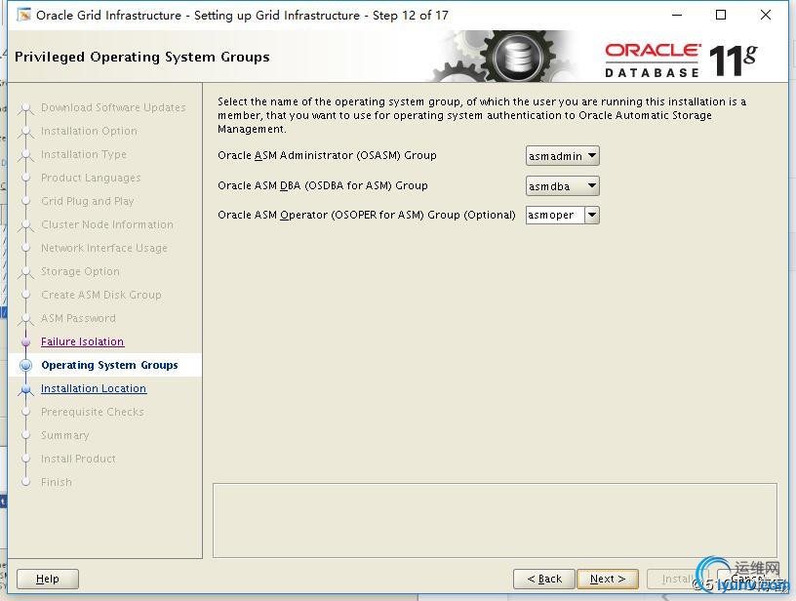Click the Summary step text
Screen dimensions: 796x601
(65, 435)
